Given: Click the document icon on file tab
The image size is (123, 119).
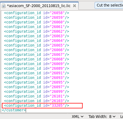Looking at the screenshot, I should click(x=4, y=6).
